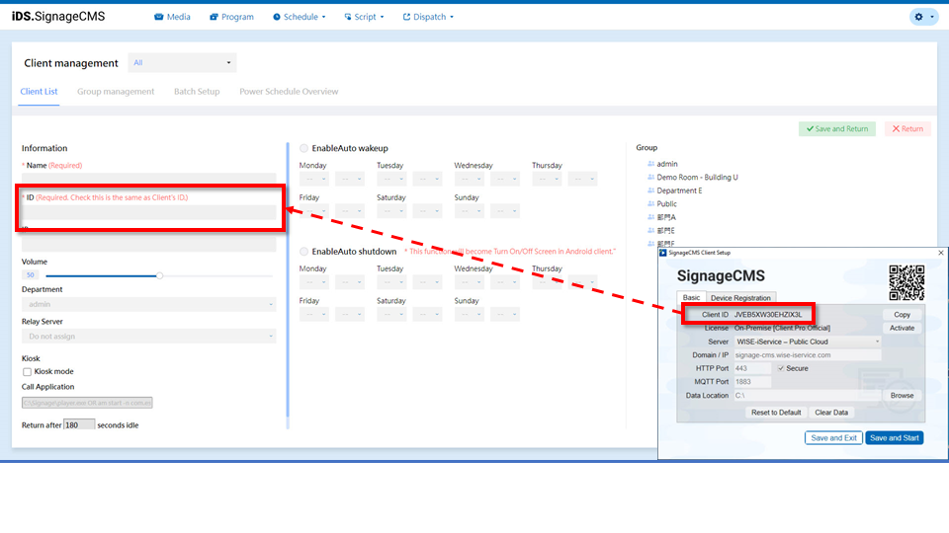This screenshot has height=533, width=949.
Task: Open the Server dropdown in Client Setup
Action: coord(807,342)
